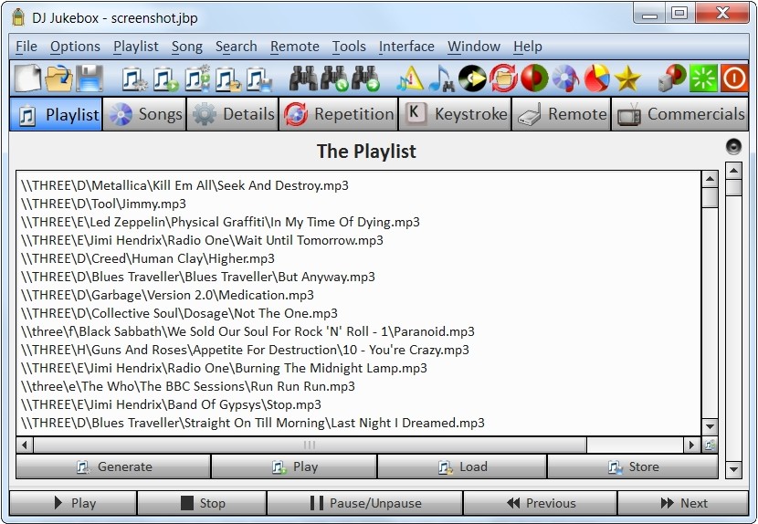This screenshot has height=524, width=758.
Task: Switch to the Remote tab
Action: click(x=562, y=114)
